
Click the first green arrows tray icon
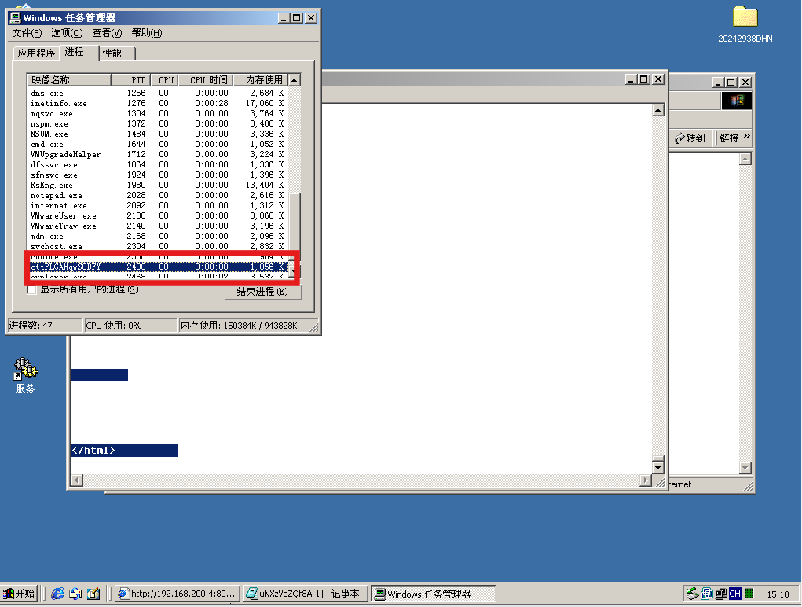(x=692, y=594)
